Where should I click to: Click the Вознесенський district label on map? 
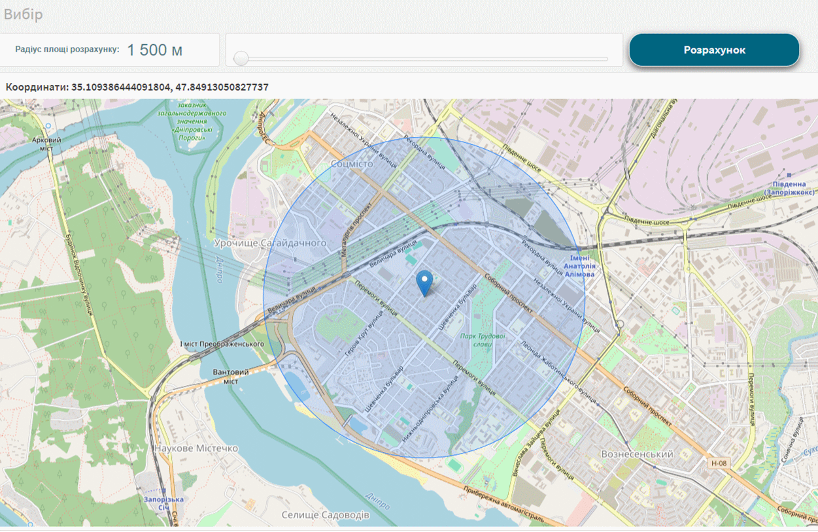[x=637, y=454]
